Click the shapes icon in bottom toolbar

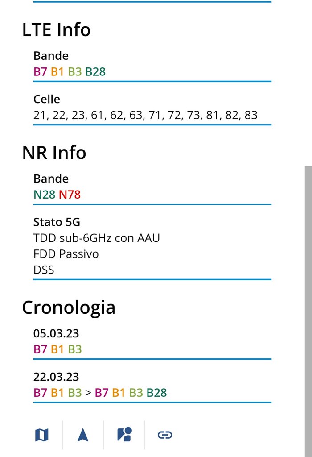(x=124, y=435)
